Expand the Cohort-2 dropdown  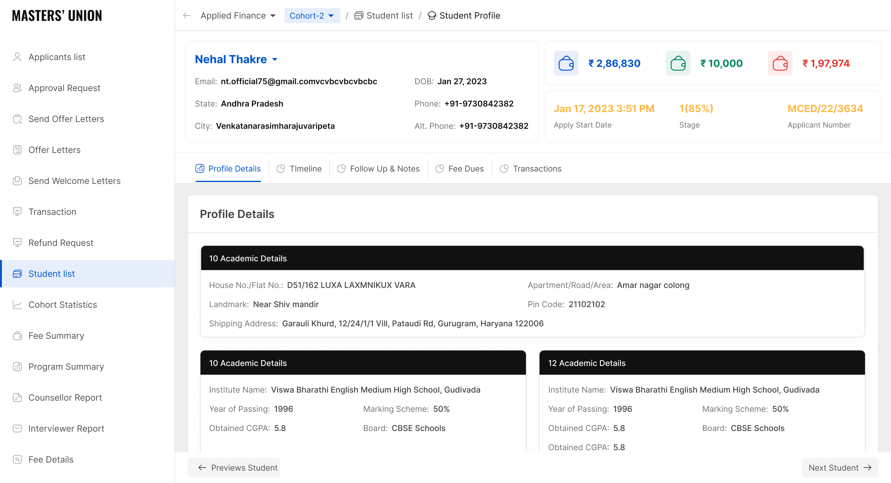(x=312, y=15)
